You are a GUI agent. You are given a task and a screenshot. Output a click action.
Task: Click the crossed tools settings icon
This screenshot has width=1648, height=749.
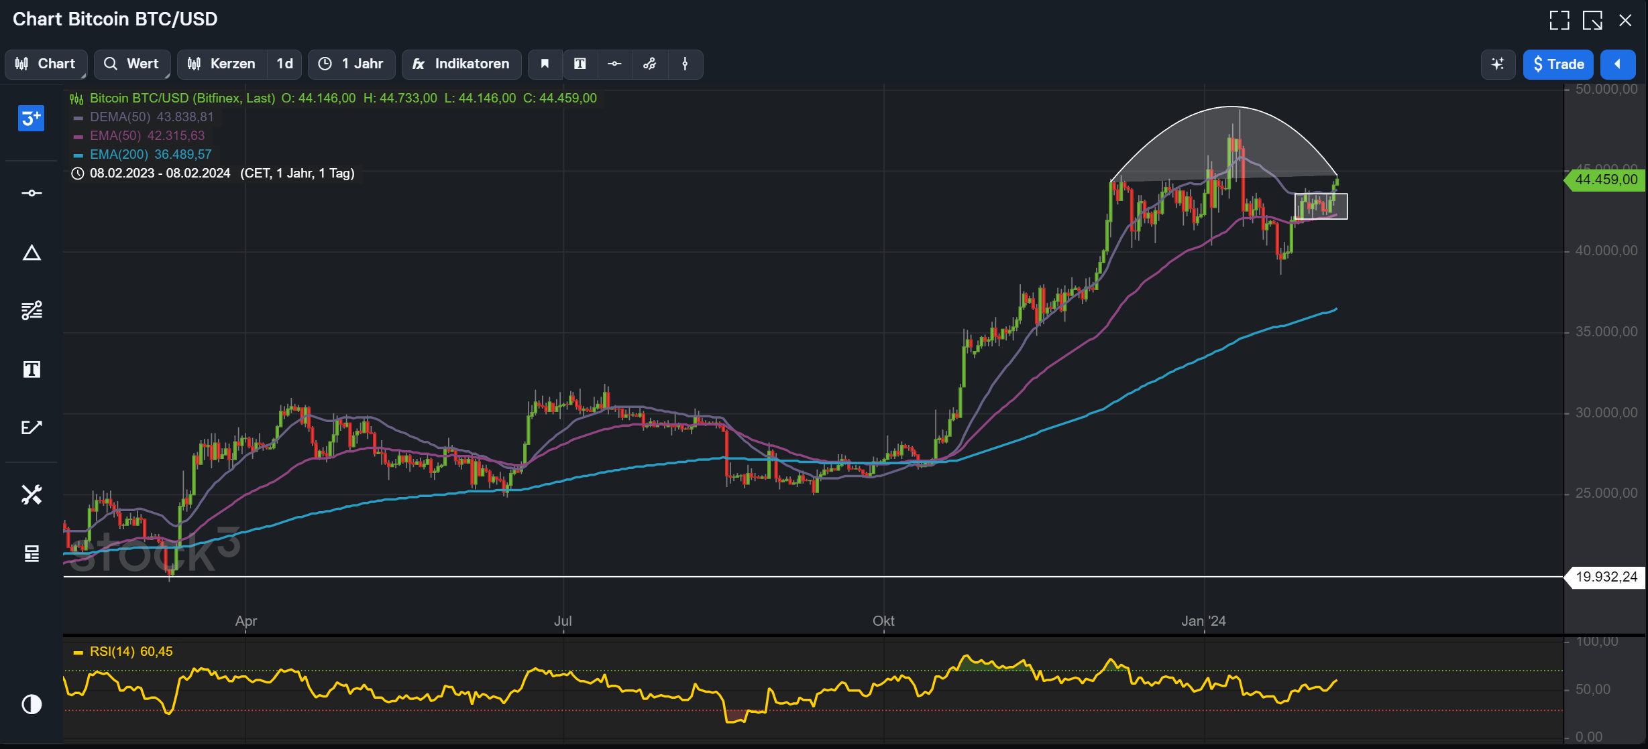coord(32,495)
